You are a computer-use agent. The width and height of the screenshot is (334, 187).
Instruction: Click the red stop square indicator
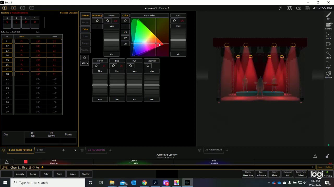coord(26,162)
